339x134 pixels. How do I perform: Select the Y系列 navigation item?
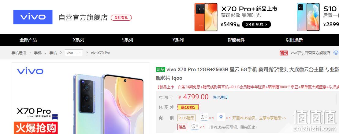[x=178, y=40]
